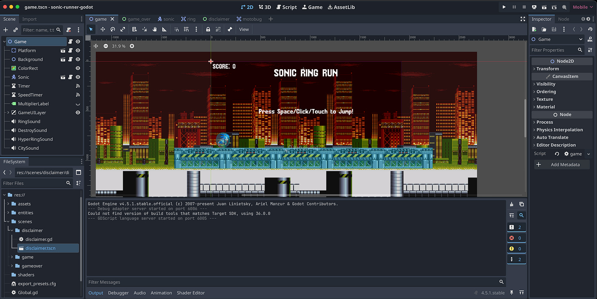Open the Movie Maker mode icon
597x299 pixels.
coord(565,7)
